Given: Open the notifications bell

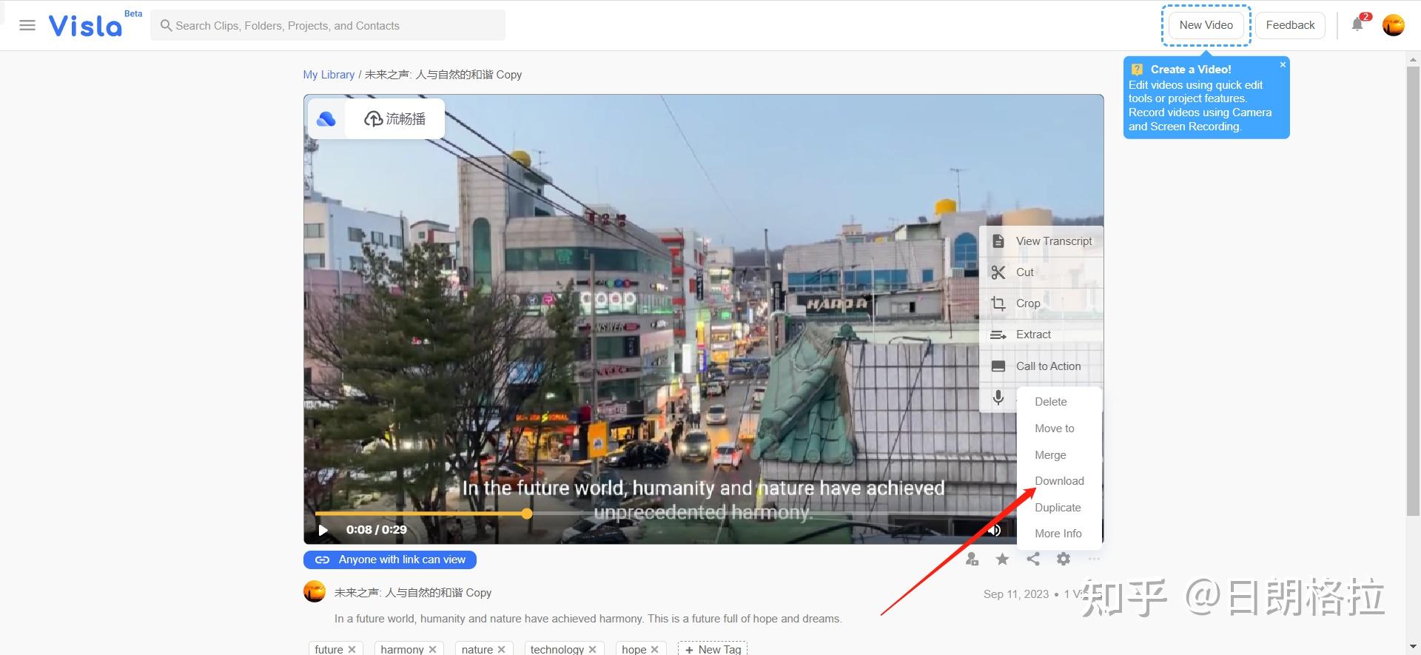Looking at the screenshot, I should tap(1357, 24).
